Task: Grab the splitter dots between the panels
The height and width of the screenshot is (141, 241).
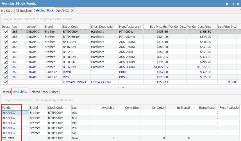Action: 121,87
